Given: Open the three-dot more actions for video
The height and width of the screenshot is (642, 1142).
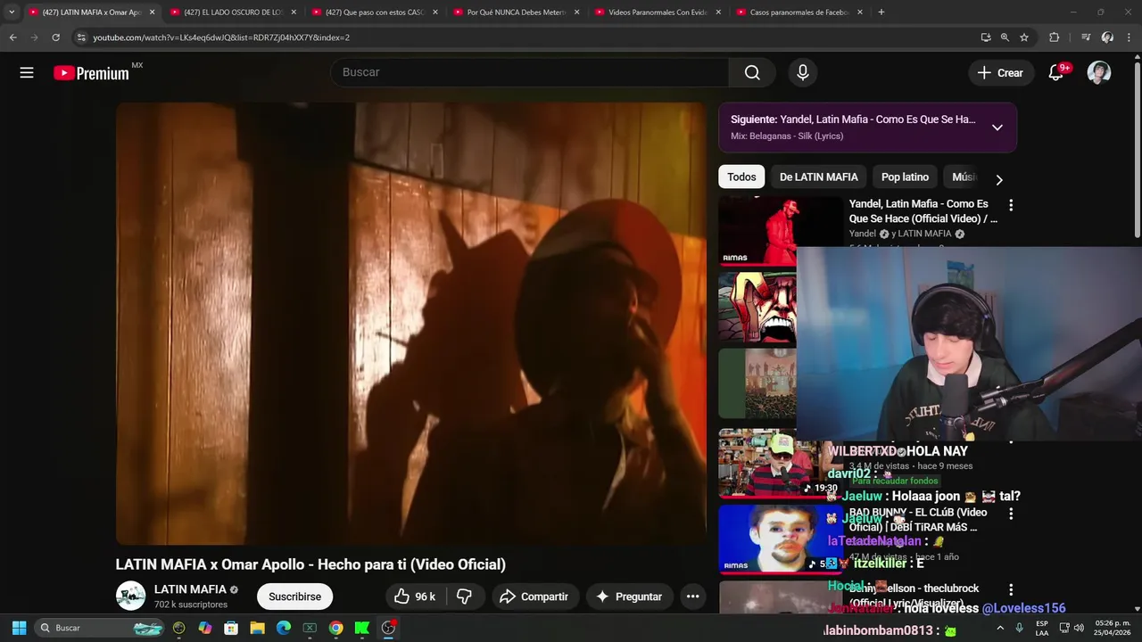Looking at the screenshot, I should click(692, 597).
